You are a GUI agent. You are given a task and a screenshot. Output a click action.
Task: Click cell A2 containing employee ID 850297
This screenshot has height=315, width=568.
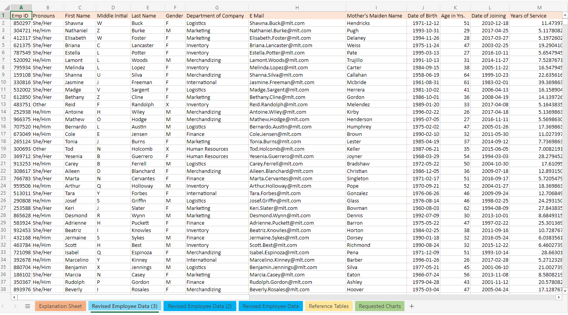[21, 23]
